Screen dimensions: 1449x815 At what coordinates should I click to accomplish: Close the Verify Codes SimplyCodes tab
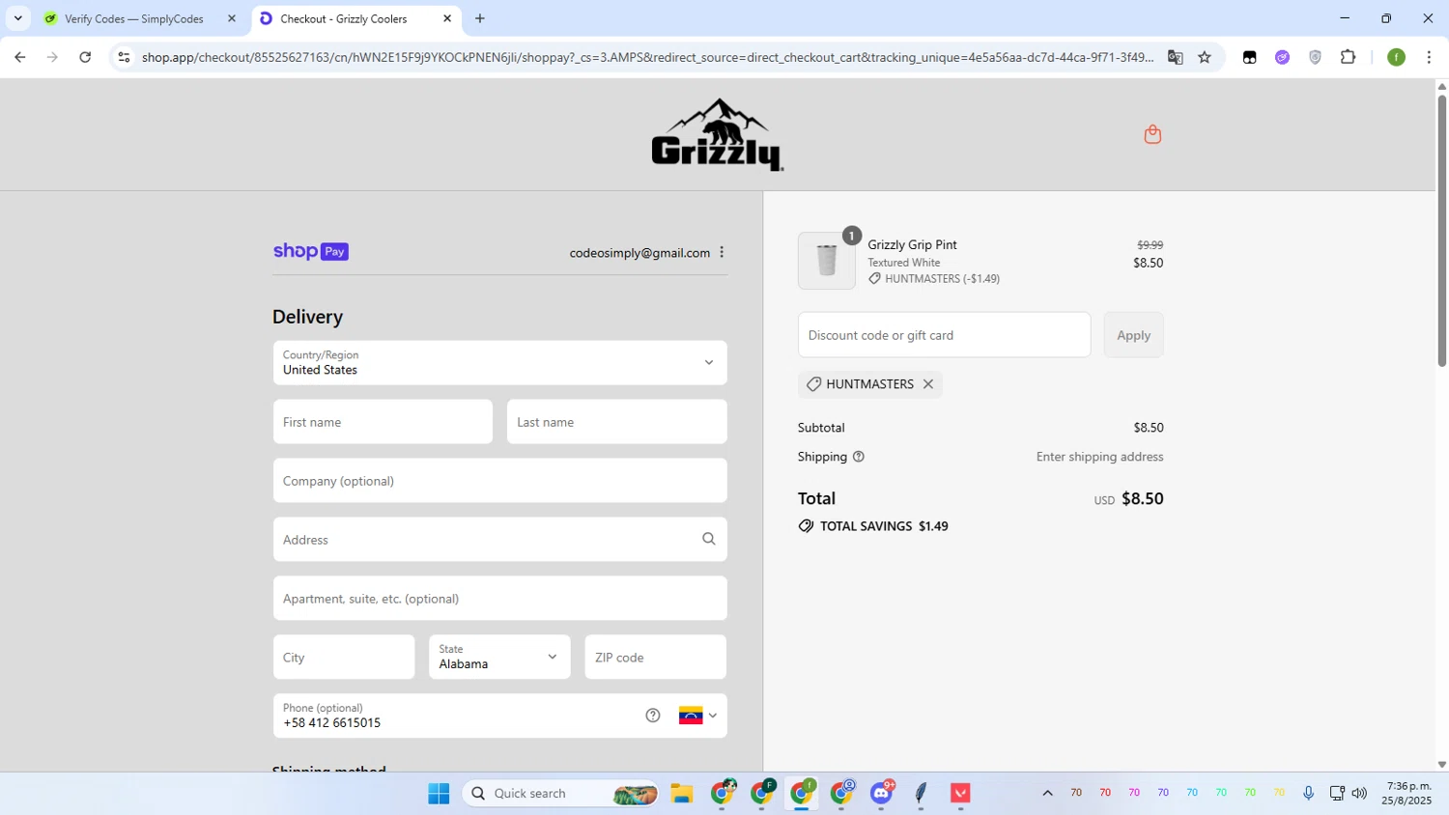(x=231, y=18)
